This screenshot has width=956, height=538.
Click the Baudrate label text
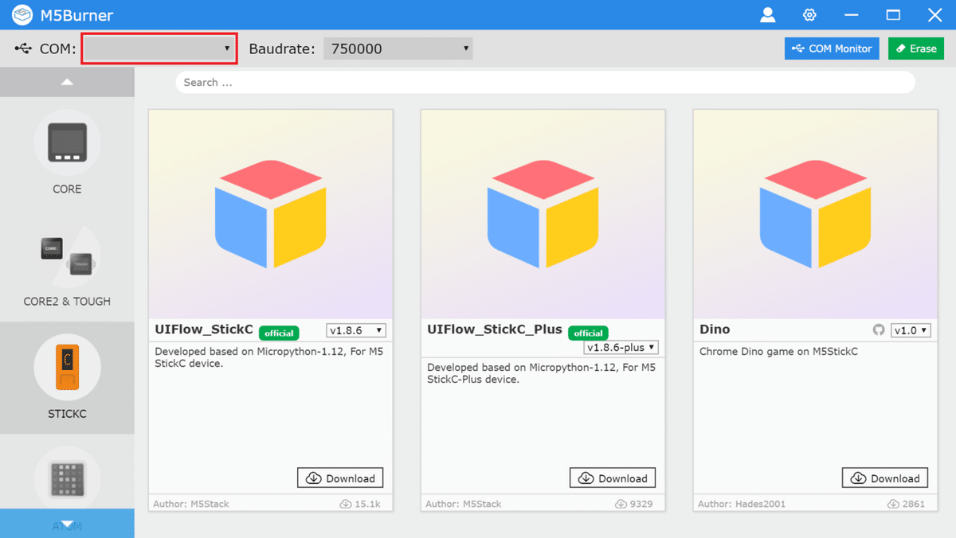282,49
